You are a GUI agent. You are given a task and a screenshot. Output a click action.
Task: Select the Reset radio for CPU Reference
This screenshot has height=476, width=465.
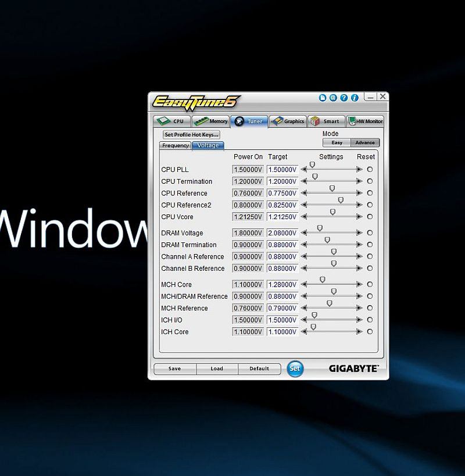point(370,193)
